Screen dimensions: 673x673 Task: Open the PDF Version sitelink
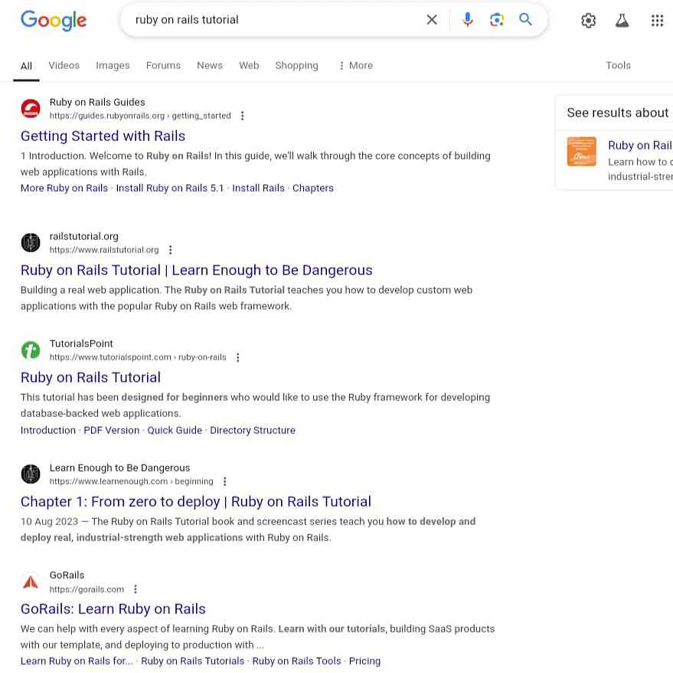tap(112, 430)
